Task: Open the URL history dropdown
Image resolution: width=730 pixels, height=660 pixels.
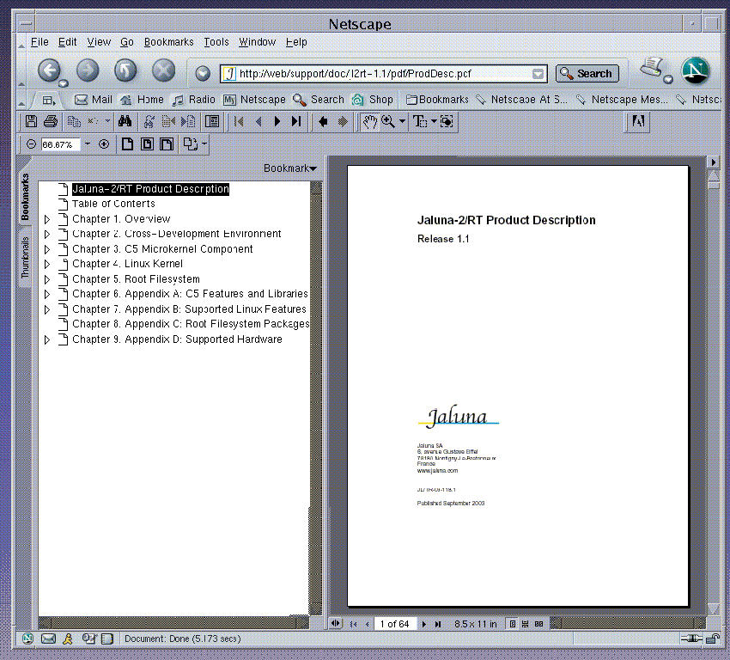Action: point(538,74)
